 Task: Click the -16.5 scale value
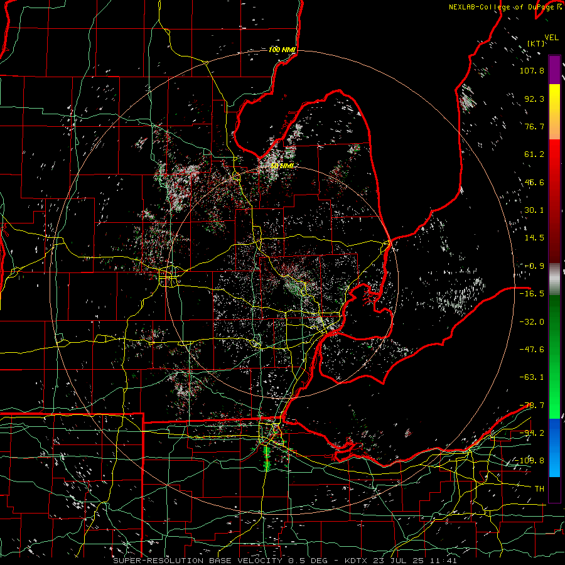[x=532, y=294]
